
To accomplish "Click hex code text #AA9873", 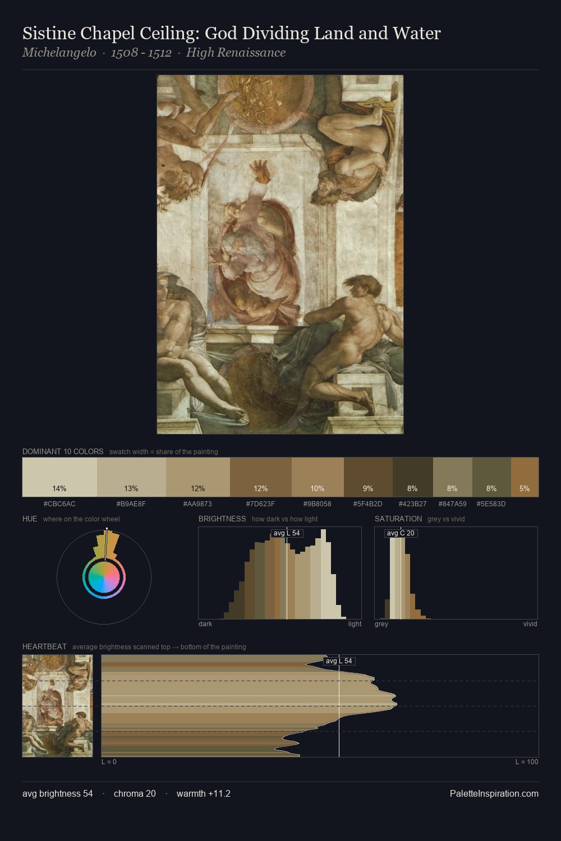I will 197,504.
